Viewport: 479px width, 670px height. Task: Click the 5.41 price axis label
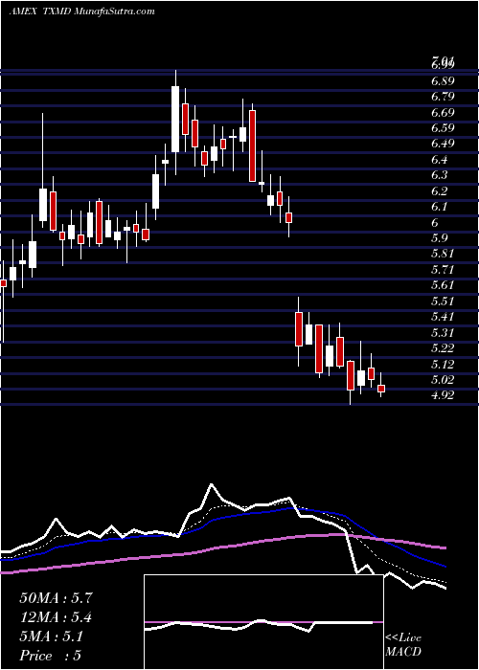coord(443,317)
